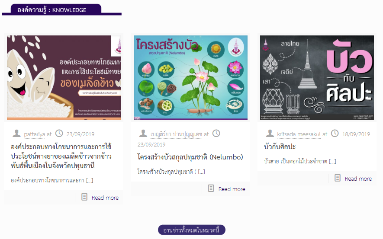Open title โครงสร้างบัวสกุลปทุมชาติ (Nelumbo)

(190, 157)
